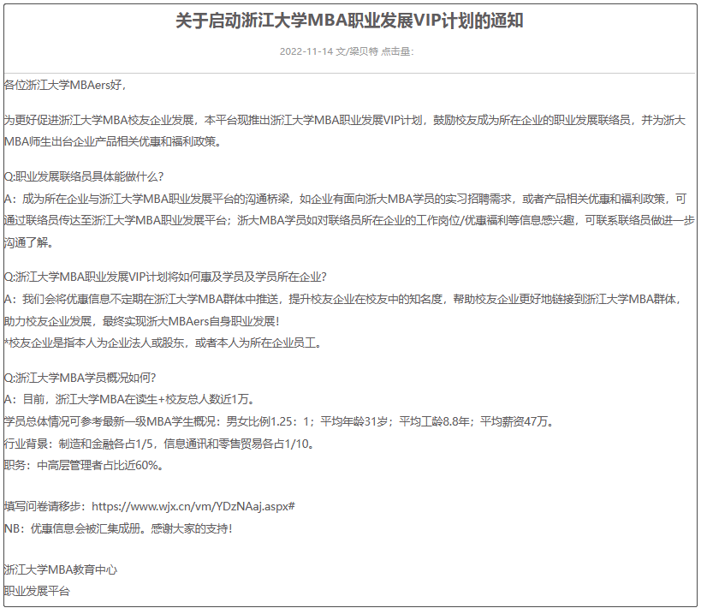The width and height of the screenshot is (707, 608).
Task: Click the signature 浙江大学MBA教育中心
Action: 61,569
